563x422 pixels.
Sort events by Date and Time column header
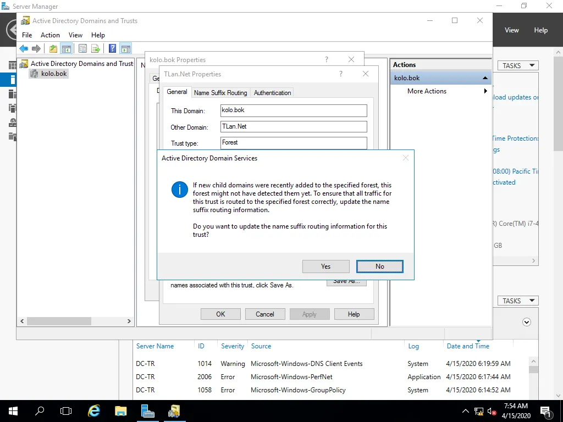click(x=468, y=346)
